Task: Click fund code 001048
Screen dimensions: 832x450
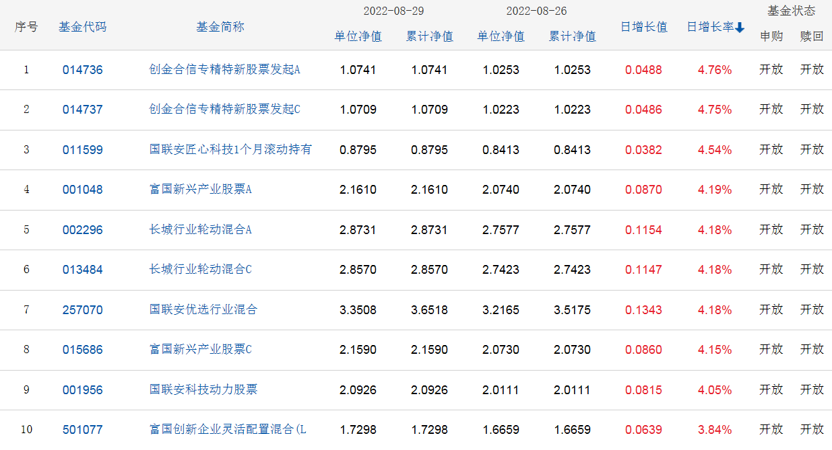Action: coord(83,190)
